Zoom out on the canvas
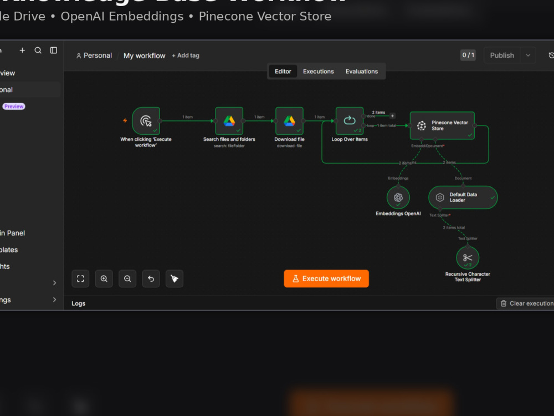Image resolution: width=554 pixels, height=416 pixels. [127, 279]
